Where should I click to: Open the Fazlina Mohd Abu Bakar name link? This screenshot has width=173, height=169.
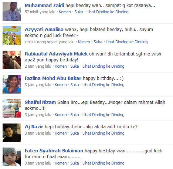tap(53, 78)
